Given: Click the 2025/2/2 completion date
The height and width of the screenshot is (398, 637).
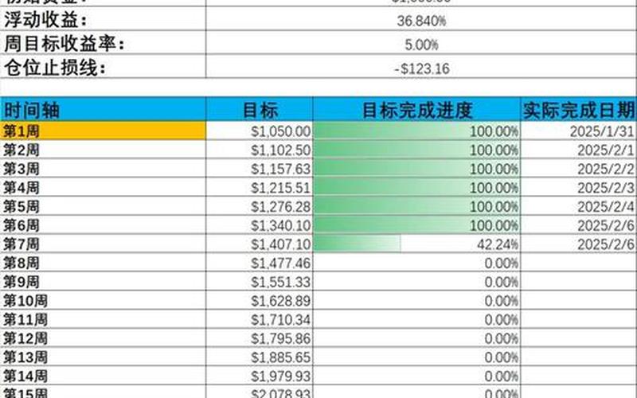Looking at the screenshot, I should 579,168.
